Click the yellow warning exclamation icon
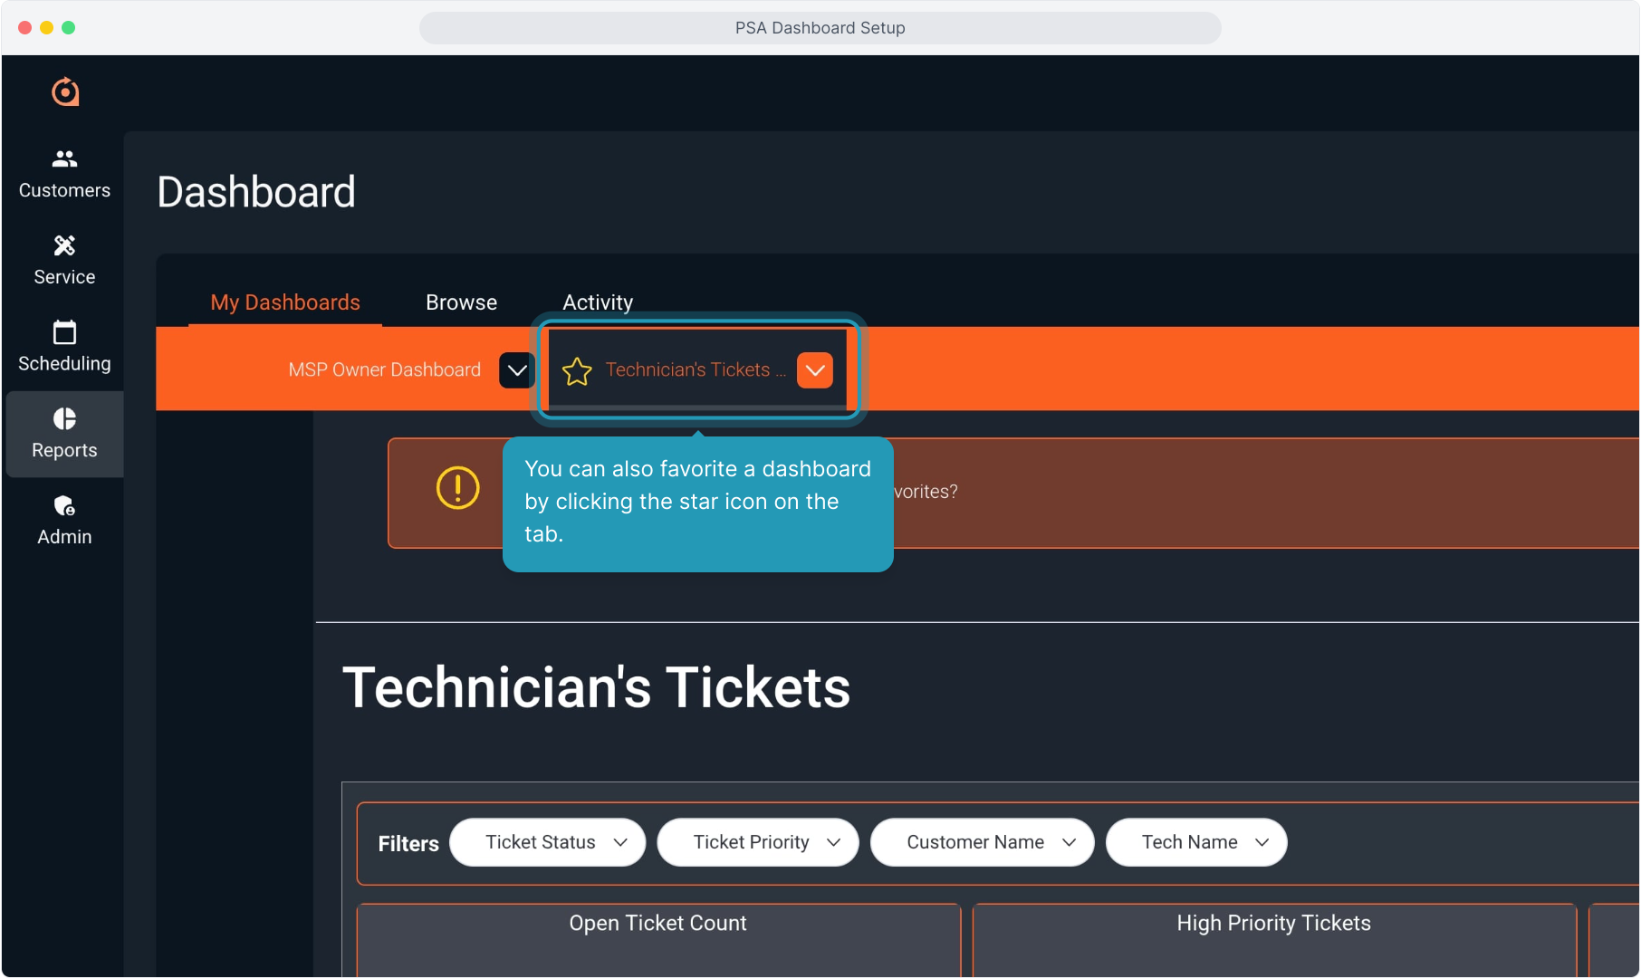The width and height of the screenshot is (1641, 978). tap(457, 488)
